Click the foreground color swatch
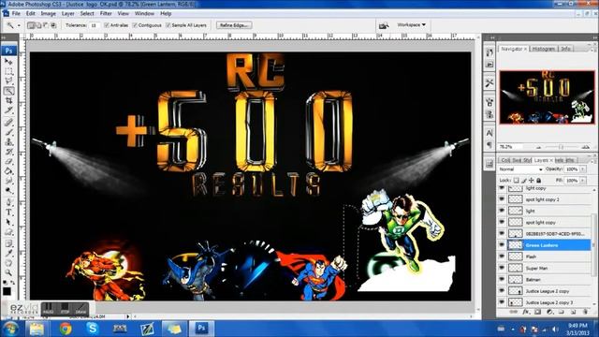This screenshot has width=599, height=337. (x=7, y=291)
